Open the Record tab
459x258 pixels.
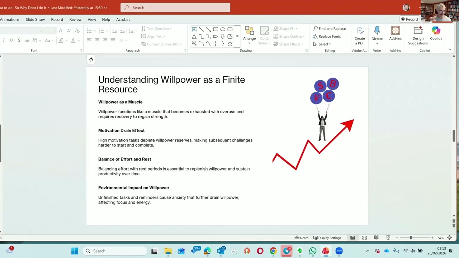click(x=57, y=19)
